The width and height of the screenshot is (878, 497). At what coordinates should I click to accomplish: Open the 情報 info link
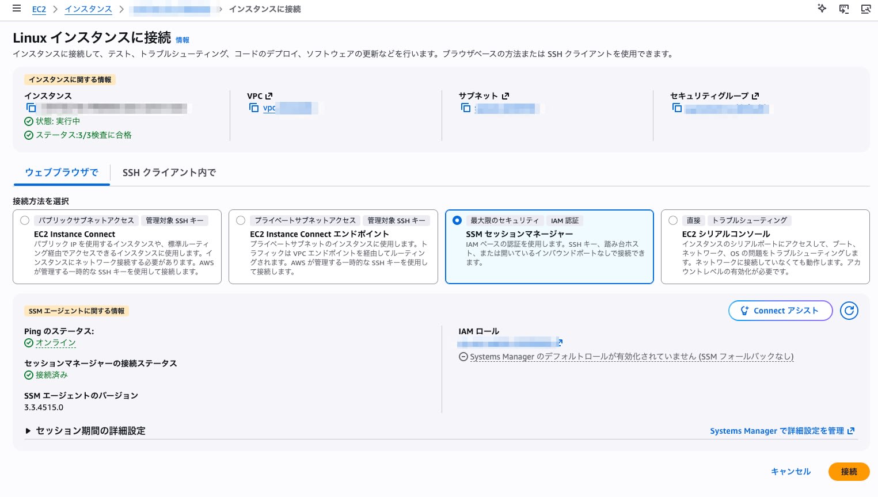pos(183,40)
